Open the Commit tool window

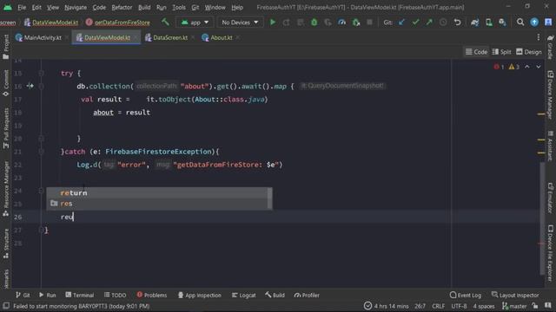click(x=6, y=83)
